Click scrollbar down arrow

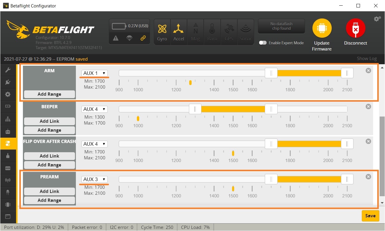pyautogui.click(x=382, y=203)
